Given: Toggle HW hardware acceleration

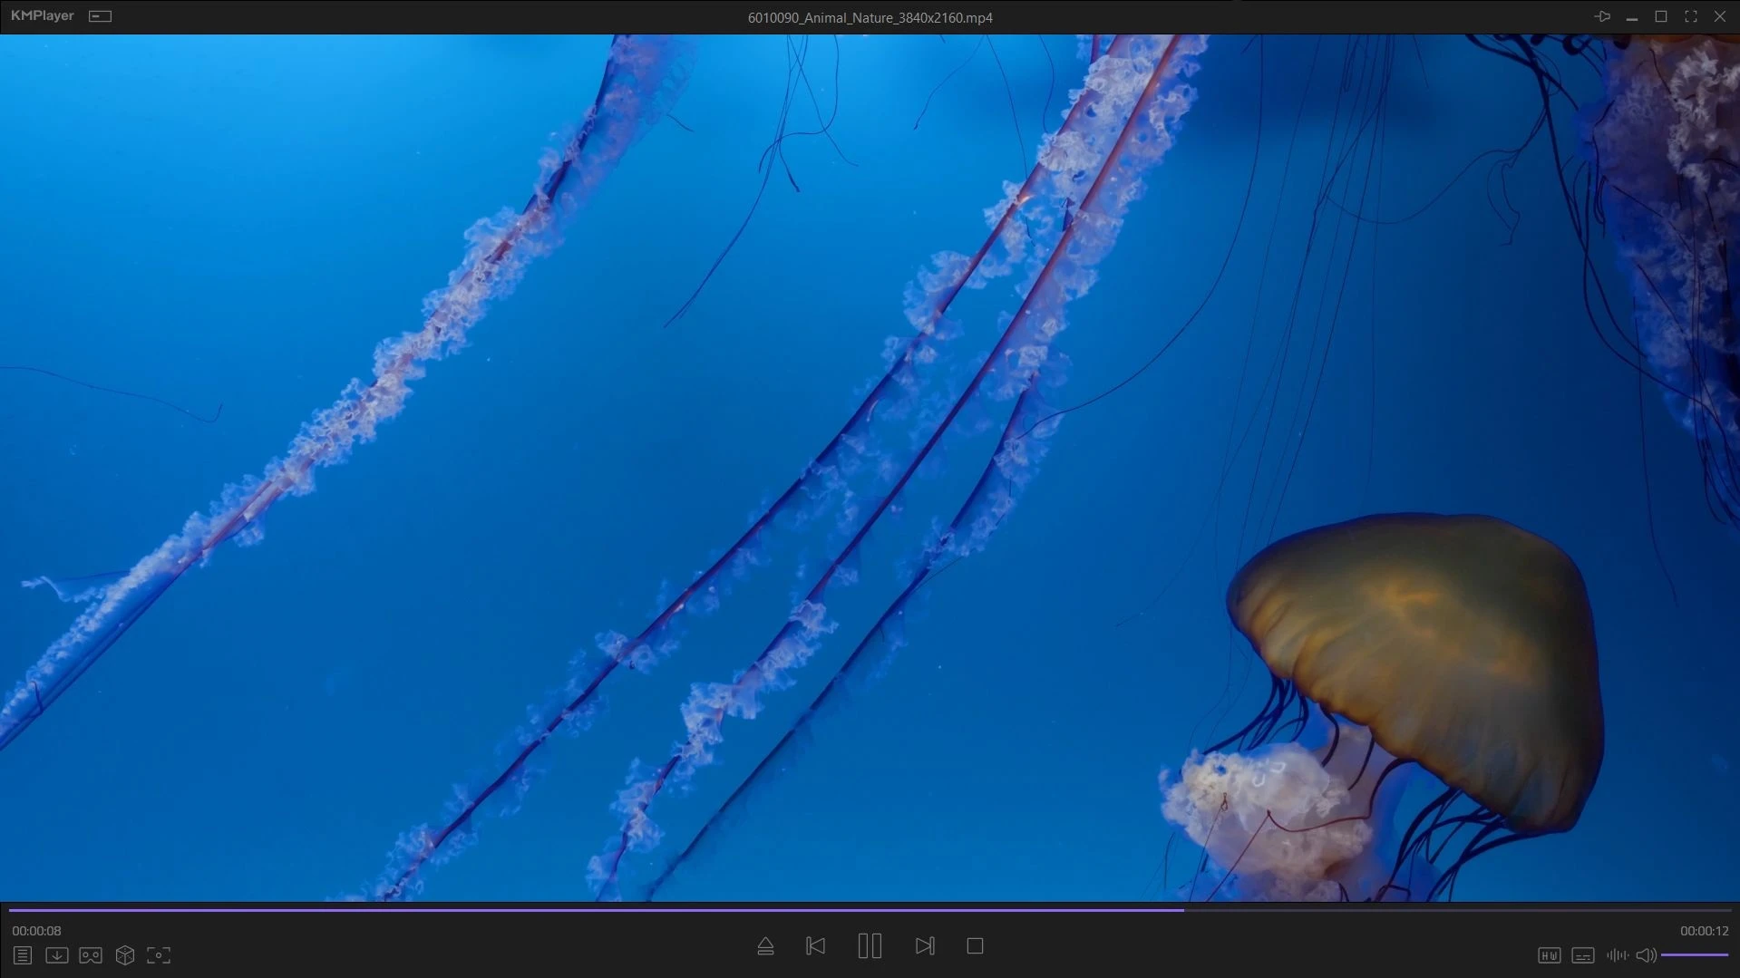Looking at the screenshot, I should click(1549, 955).
